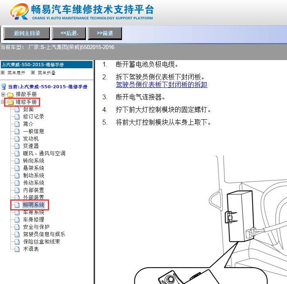Open the 安全与保护 section

tap(36, 227)
